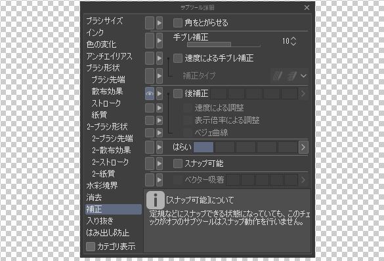Image resolution: width=384 pixels, height=261 pixels.
Task: Toggle 速度による調整 checkbox
Action: tap(187, 108)
